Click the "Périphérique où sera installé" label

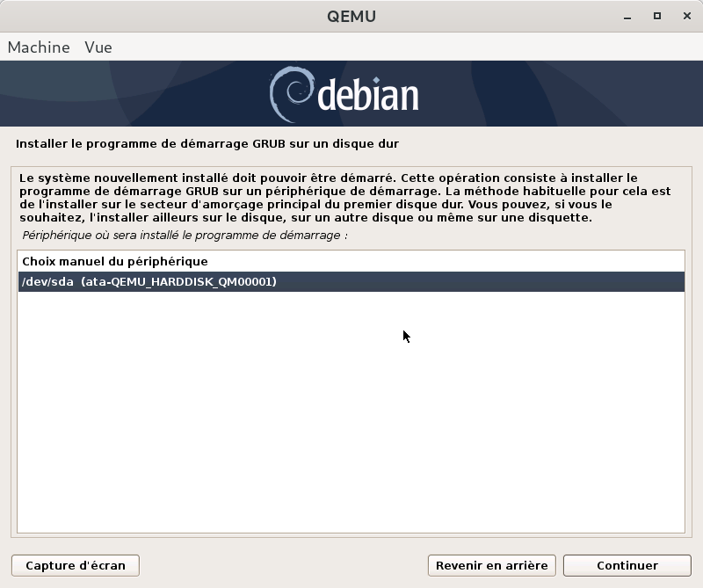pos(185,236)
